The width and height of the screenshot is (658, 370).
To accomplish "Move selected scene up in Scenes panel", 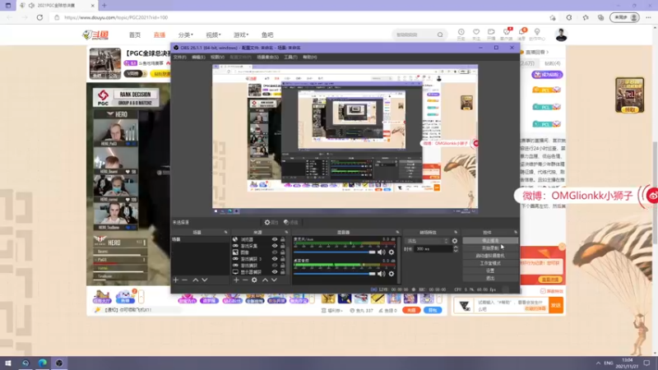I will [x=196, y=280].
